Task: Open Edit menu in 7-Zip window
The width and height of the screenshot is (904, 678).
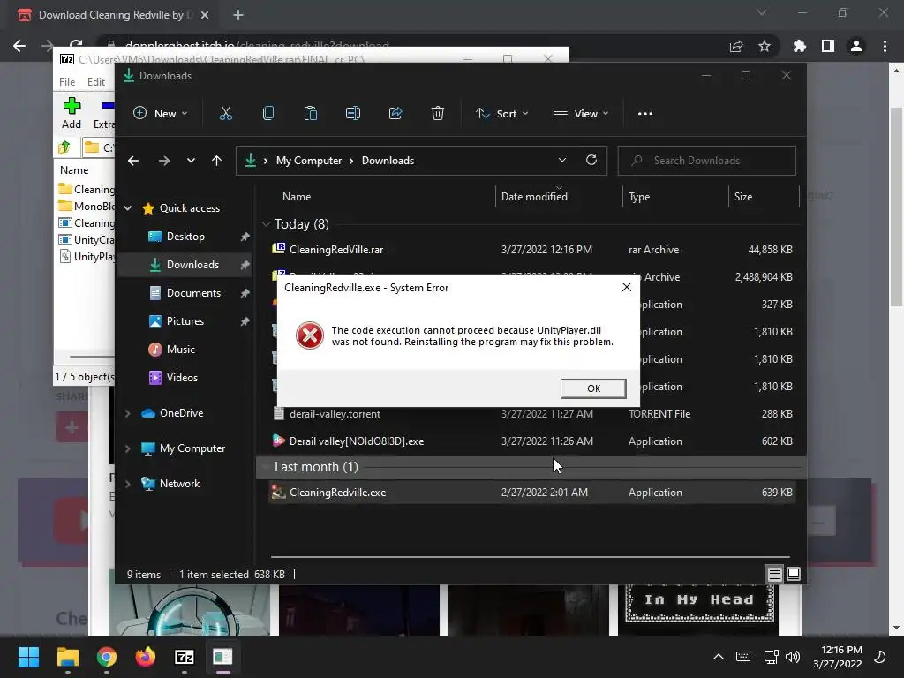Action: pos(95,82)
